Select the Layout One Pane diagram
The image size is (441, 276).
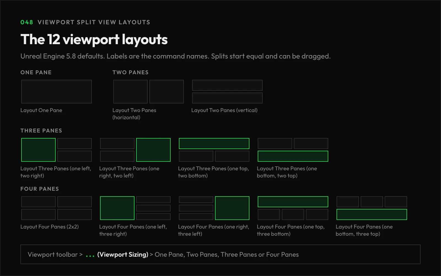point(57,92)
